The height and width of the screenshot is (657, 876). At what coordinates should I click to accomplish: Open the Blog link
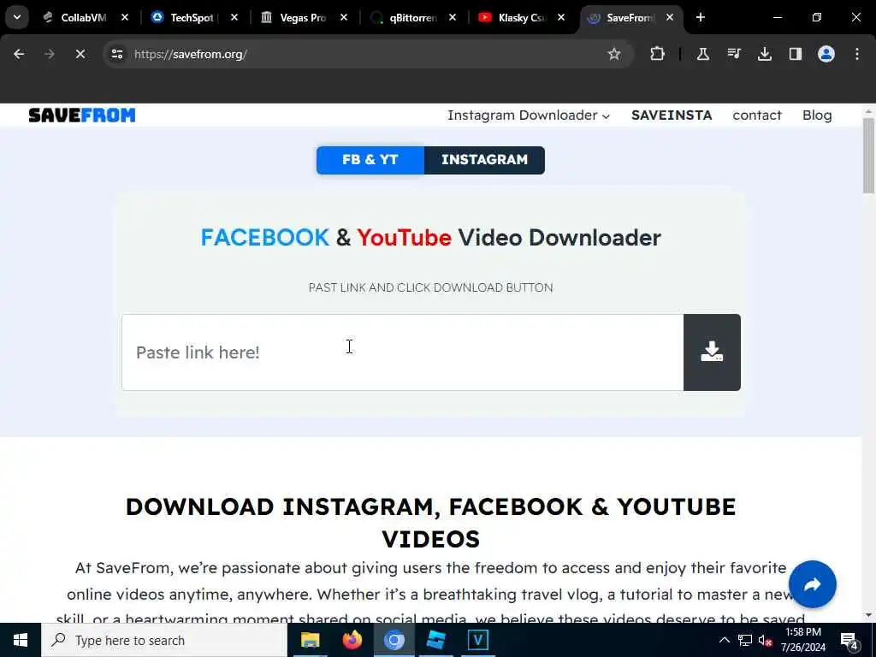coord(817,115)
